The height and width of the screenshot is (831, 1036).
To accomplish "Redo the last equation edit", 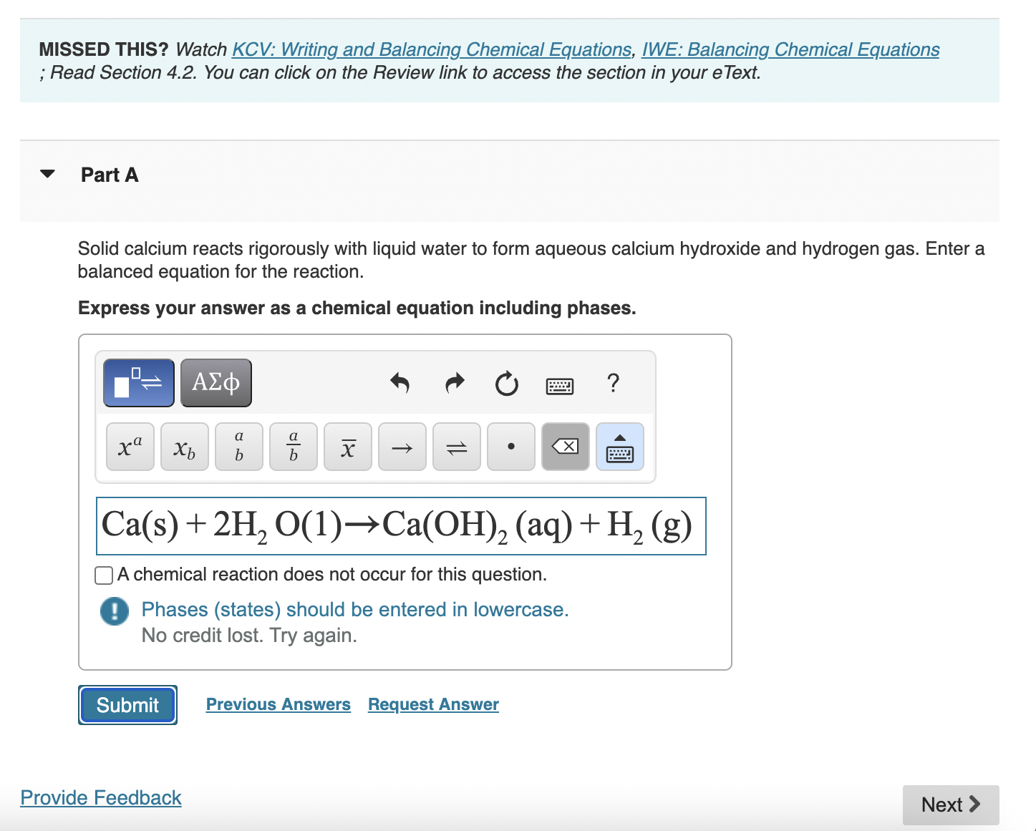I will (x=454, y=384).
